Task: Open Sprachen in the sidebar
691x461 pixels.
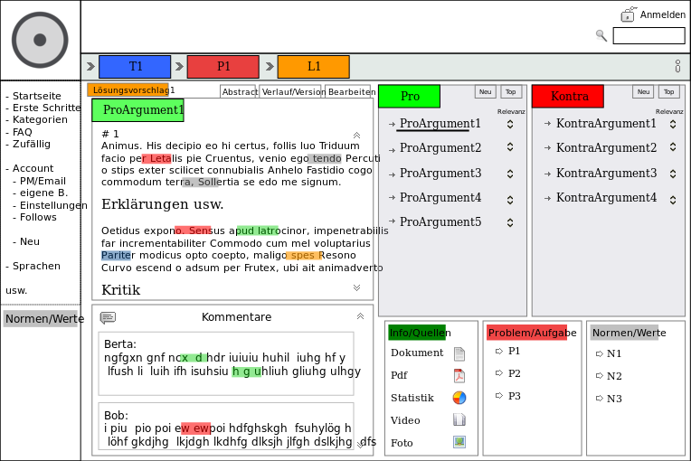Action: [x=36, y=266]
